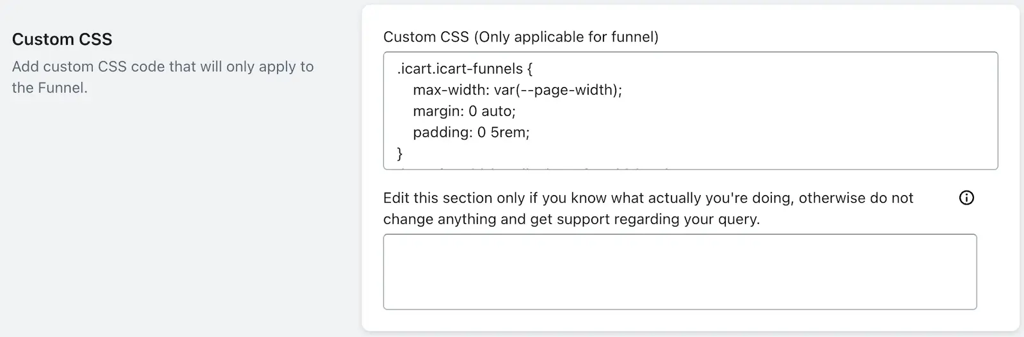Screen dimensions: 1024x337
Task: Place cursor on the .icart.icart-funnels selector line
Action: (x=465, y=68)
